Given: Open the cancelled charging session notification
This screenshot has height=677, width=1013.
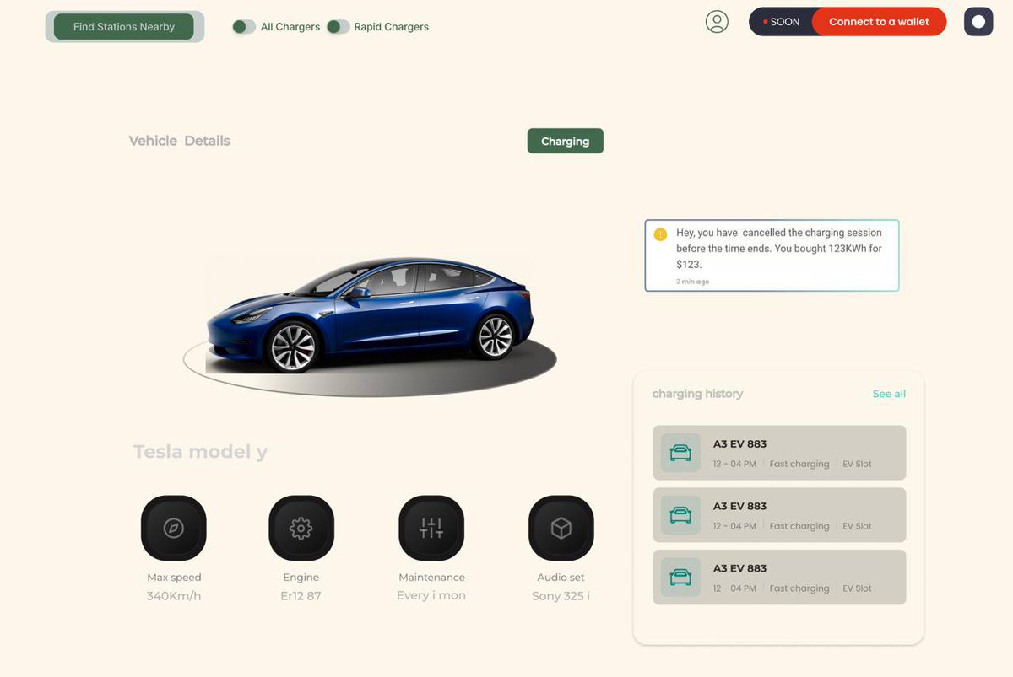Looking at the screenshot, I should 772,256.
